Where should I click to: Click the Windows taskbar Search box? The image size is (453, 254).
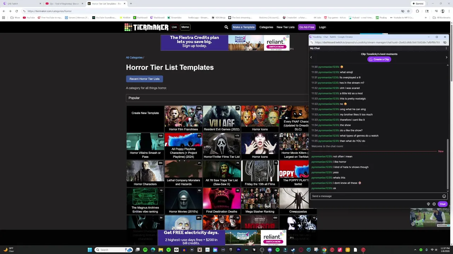point(114,250)
